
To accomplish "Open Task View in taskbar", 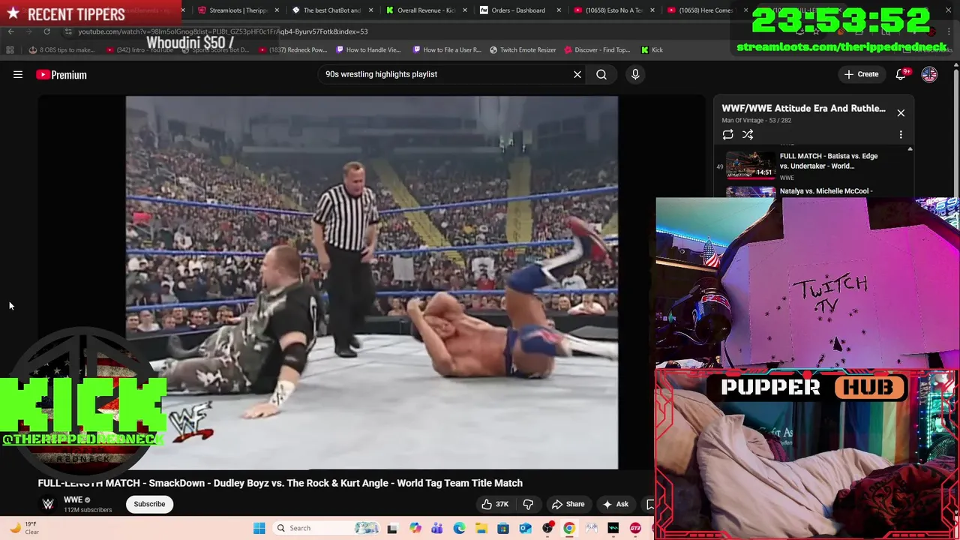I will click(x=391, y=528).
